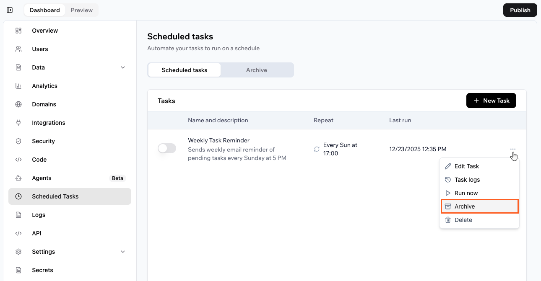Switch the view to Preview mode
Viewport: 541px width, 281px height.
81,10
